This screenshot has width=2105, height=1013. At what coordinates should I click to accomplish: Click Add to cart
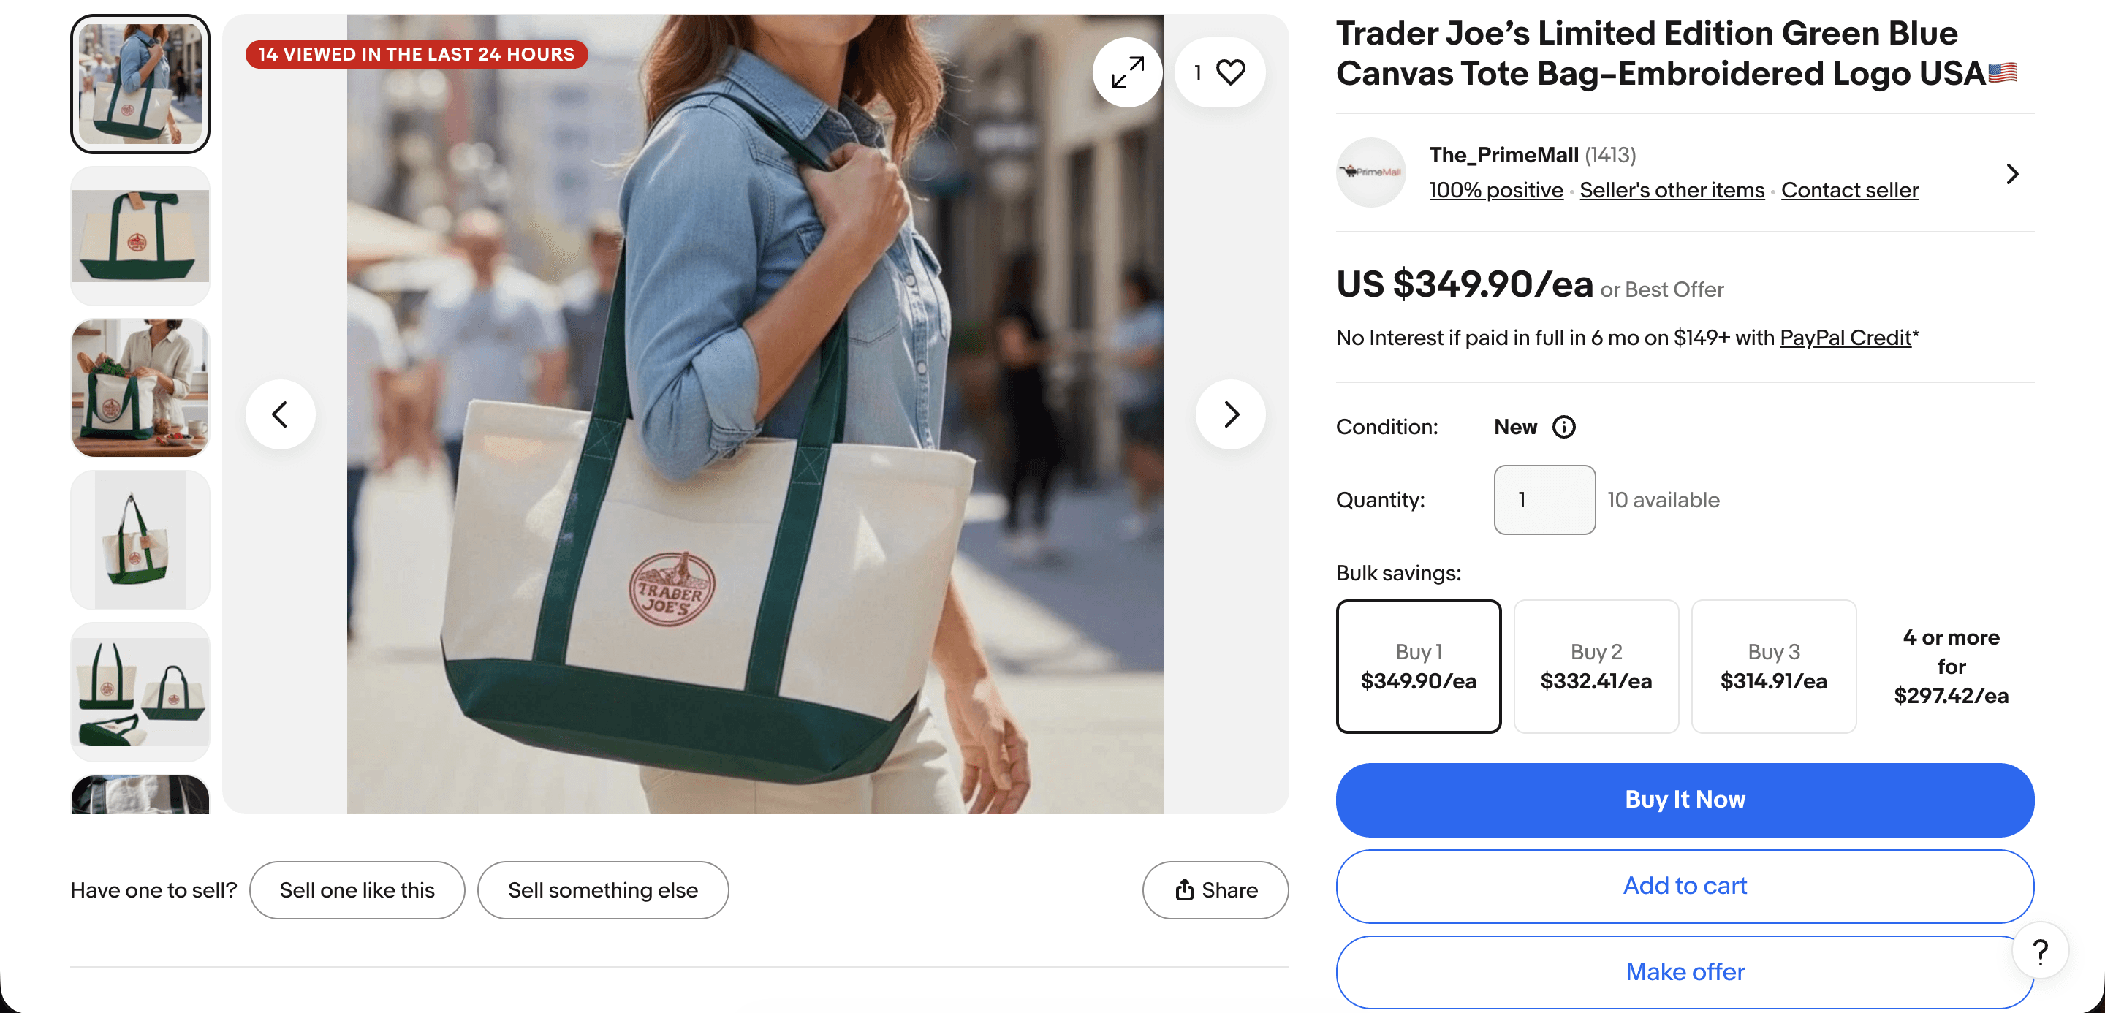[1684, 887]
